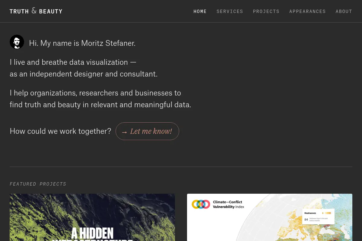Click the 'Let me know!' button

click(147, 131)
